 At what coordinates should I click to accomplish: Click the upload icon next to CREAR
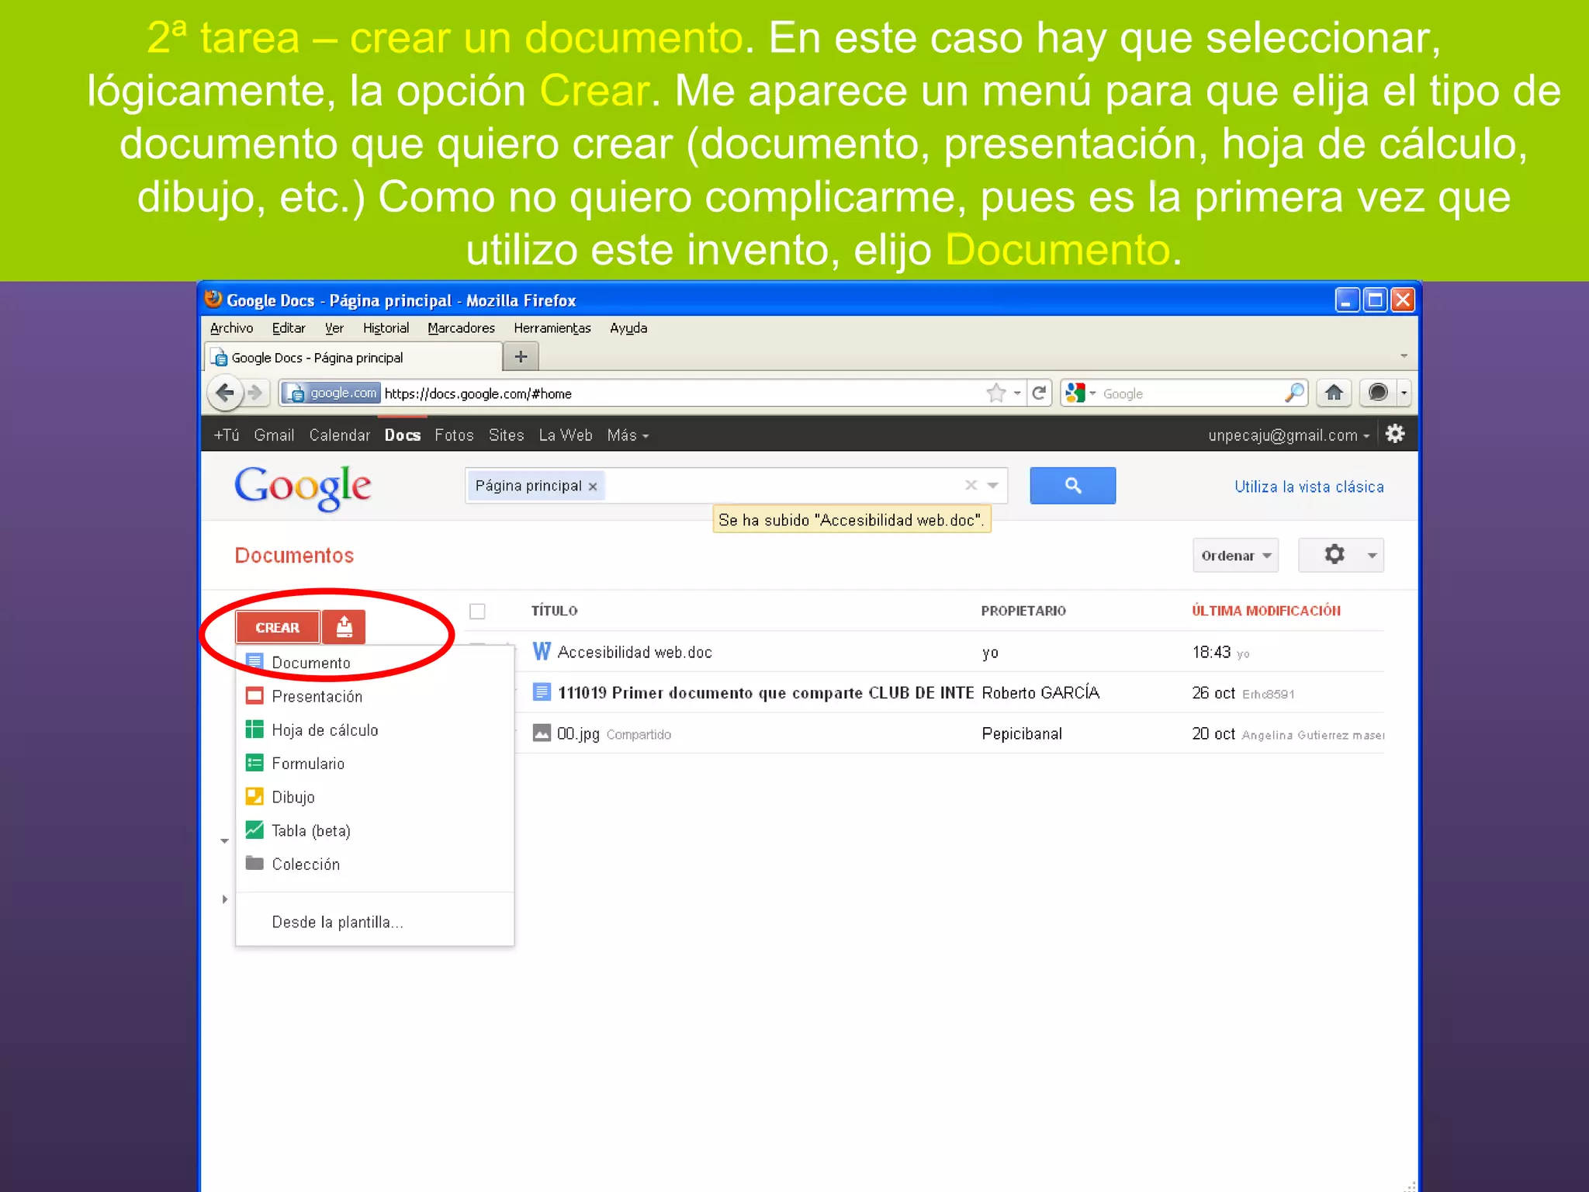coord(344,626)
